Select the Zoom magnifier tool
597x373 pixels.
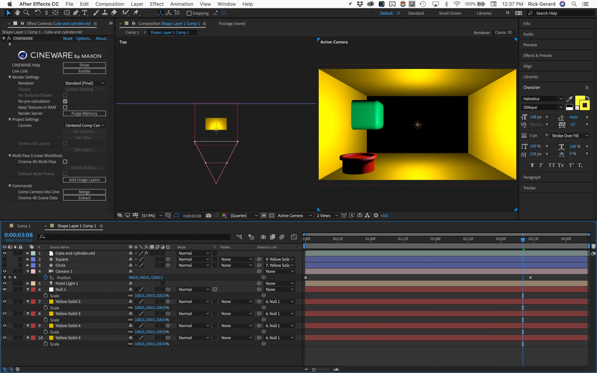click(x=26, y=13)
